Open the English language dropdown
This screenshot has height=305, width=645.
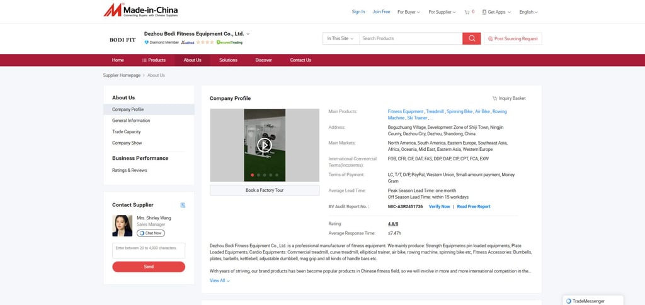tap(528, 13)
